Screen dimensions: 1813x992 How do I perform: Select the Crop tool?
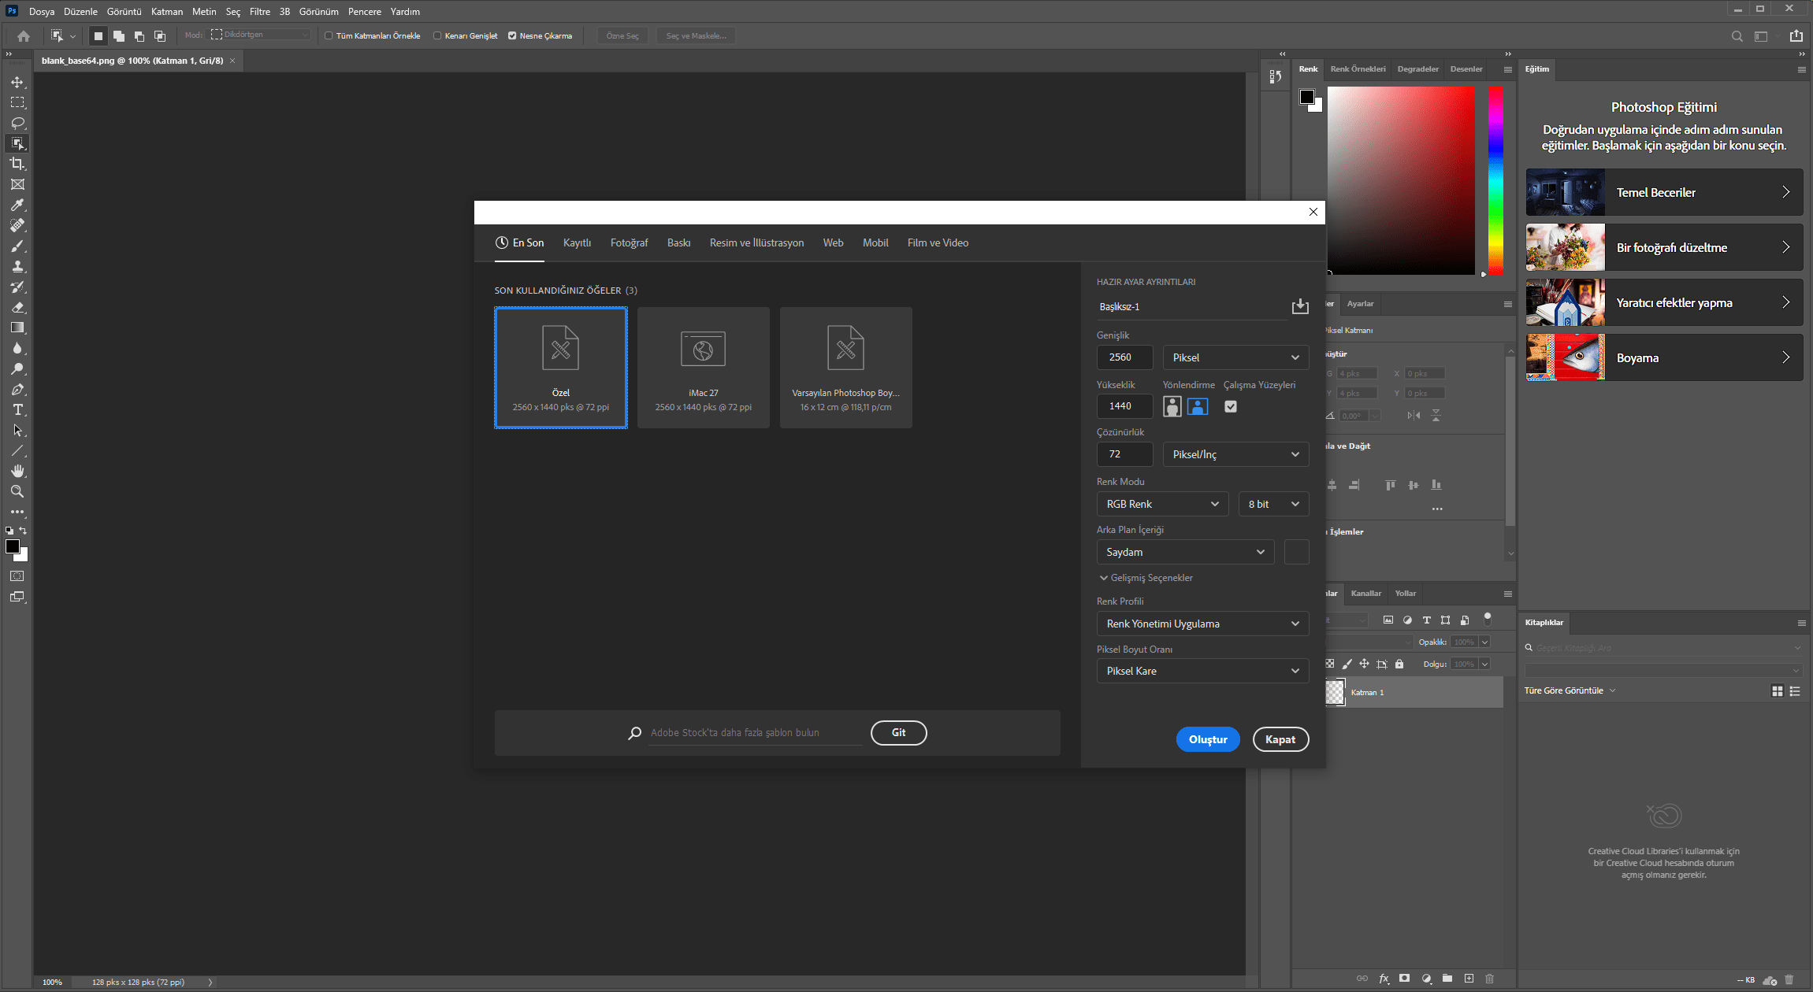click(x=17, y=164)
